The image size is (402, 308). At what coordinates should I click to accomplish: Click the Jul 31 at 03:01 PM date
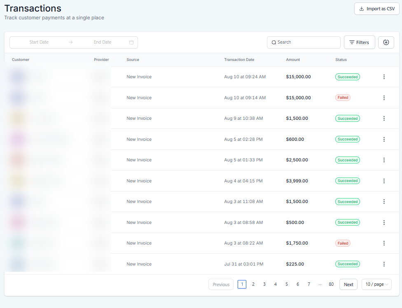pyautogui.click(x=243, y=264)
